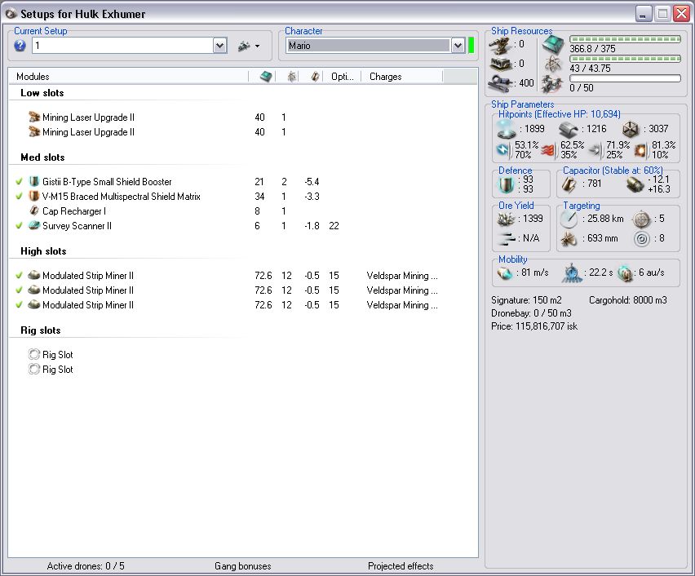Sort by the Modules column header
The image size is (695, 576).
point(129,77)
